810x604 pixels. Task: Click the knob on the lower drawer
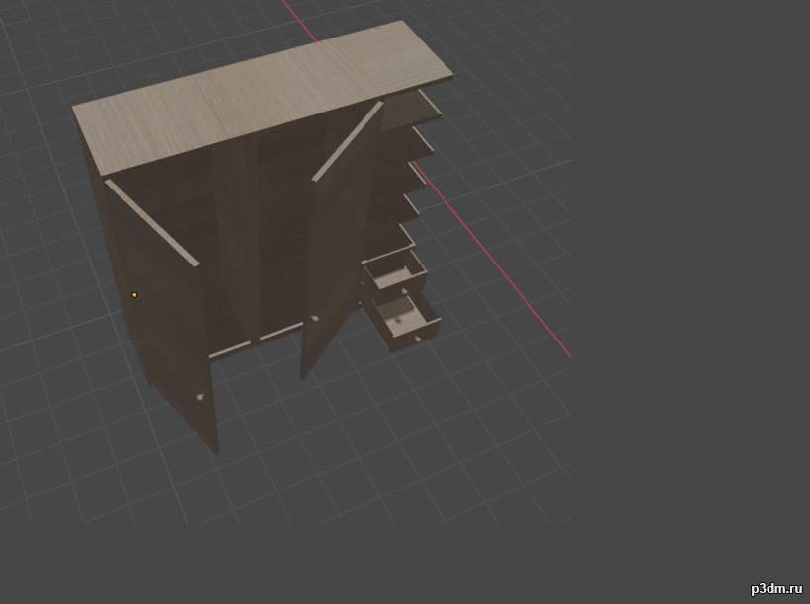[419, 339]
